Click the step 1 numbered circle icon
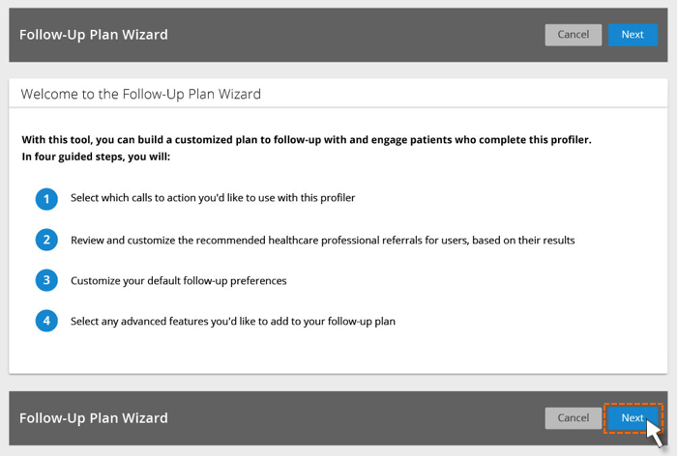 coord(46,199)
